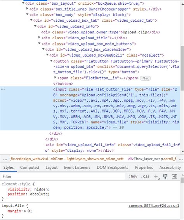Open the Layout tab
The height and width of the screenshot is (220, 184).
coord(52,168)
